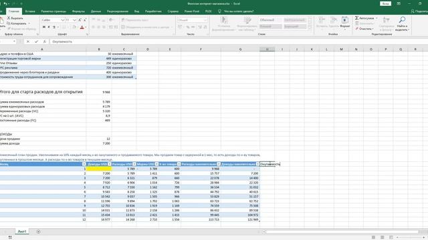Open the Рецензирование tab
The height and width of the screenshot is (240, 428).
click(118, 11)
